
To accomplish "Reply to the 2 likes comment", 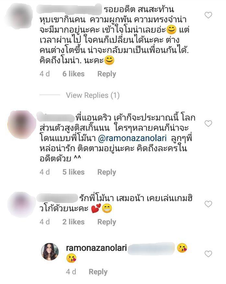I will click(107, 222).
